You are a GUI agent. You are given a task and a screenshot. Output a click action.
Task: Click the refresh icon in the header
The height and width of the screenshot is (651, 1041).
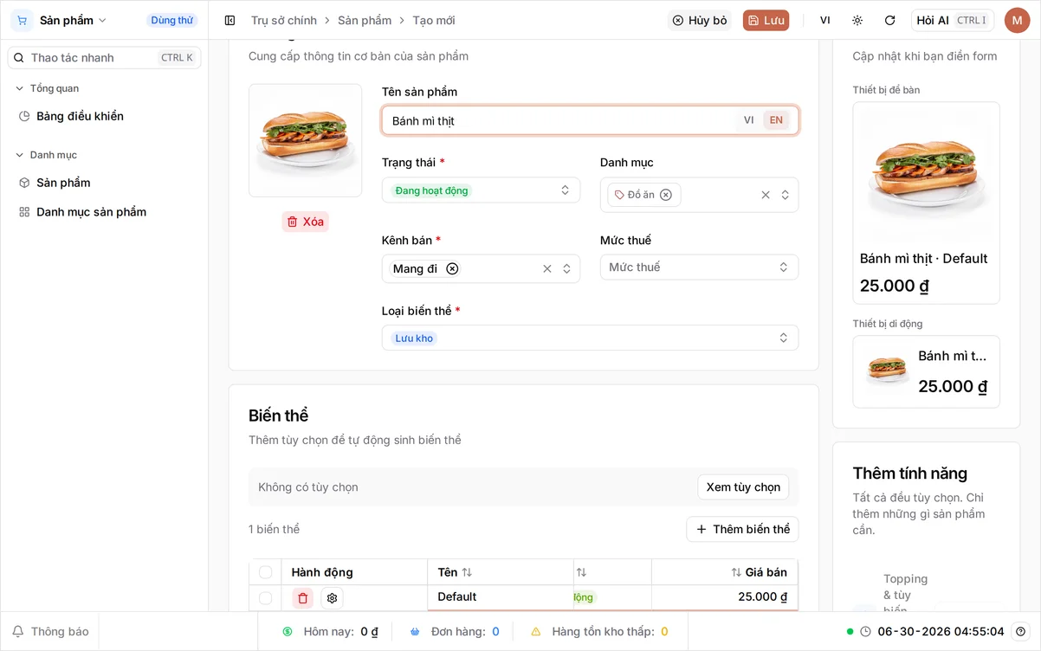tap(889, 20)
